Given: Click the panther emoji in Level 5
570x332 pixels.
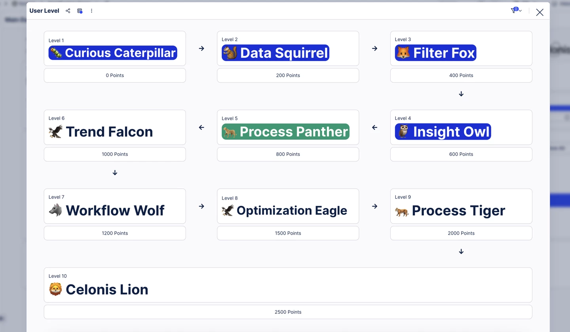Looking at the screenshot, I should pos(230,132).
